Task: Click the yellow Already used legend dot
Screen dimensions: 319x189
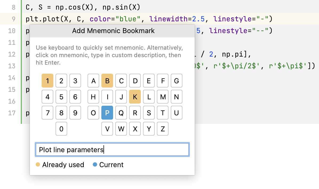Action: pos(38,165)
